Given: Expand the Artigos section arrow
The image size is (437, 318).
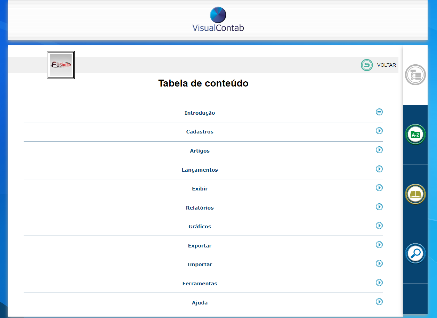Looking at the screenshot, I should point(379,150).
